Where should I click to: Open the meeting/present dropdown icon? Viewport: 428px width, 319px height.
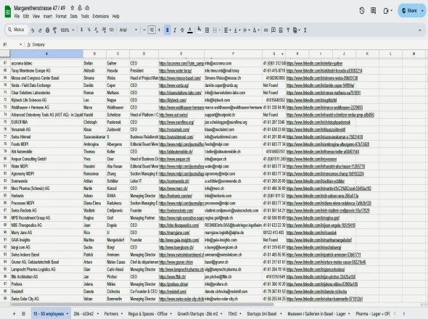(387, 11)
